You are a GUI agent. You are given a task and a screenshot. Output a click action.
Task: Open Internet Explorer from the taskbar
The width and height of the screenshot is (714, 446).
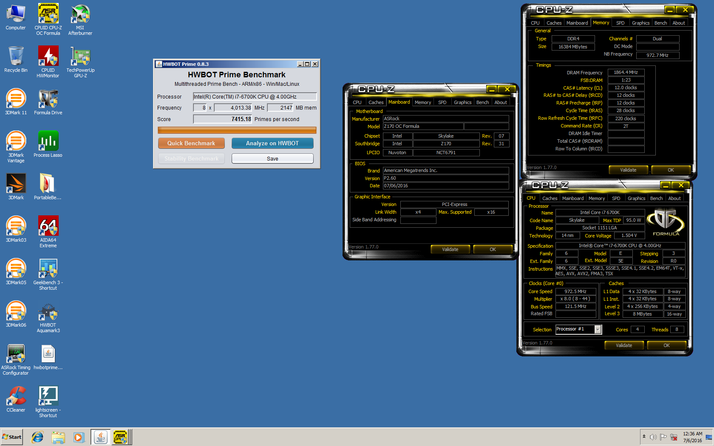pyautogui.click(x=37, y=437)
